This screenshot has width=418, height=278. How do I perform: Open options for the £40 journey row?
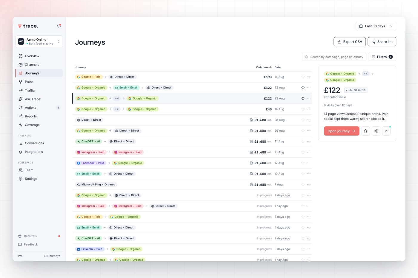click(309, 109)
